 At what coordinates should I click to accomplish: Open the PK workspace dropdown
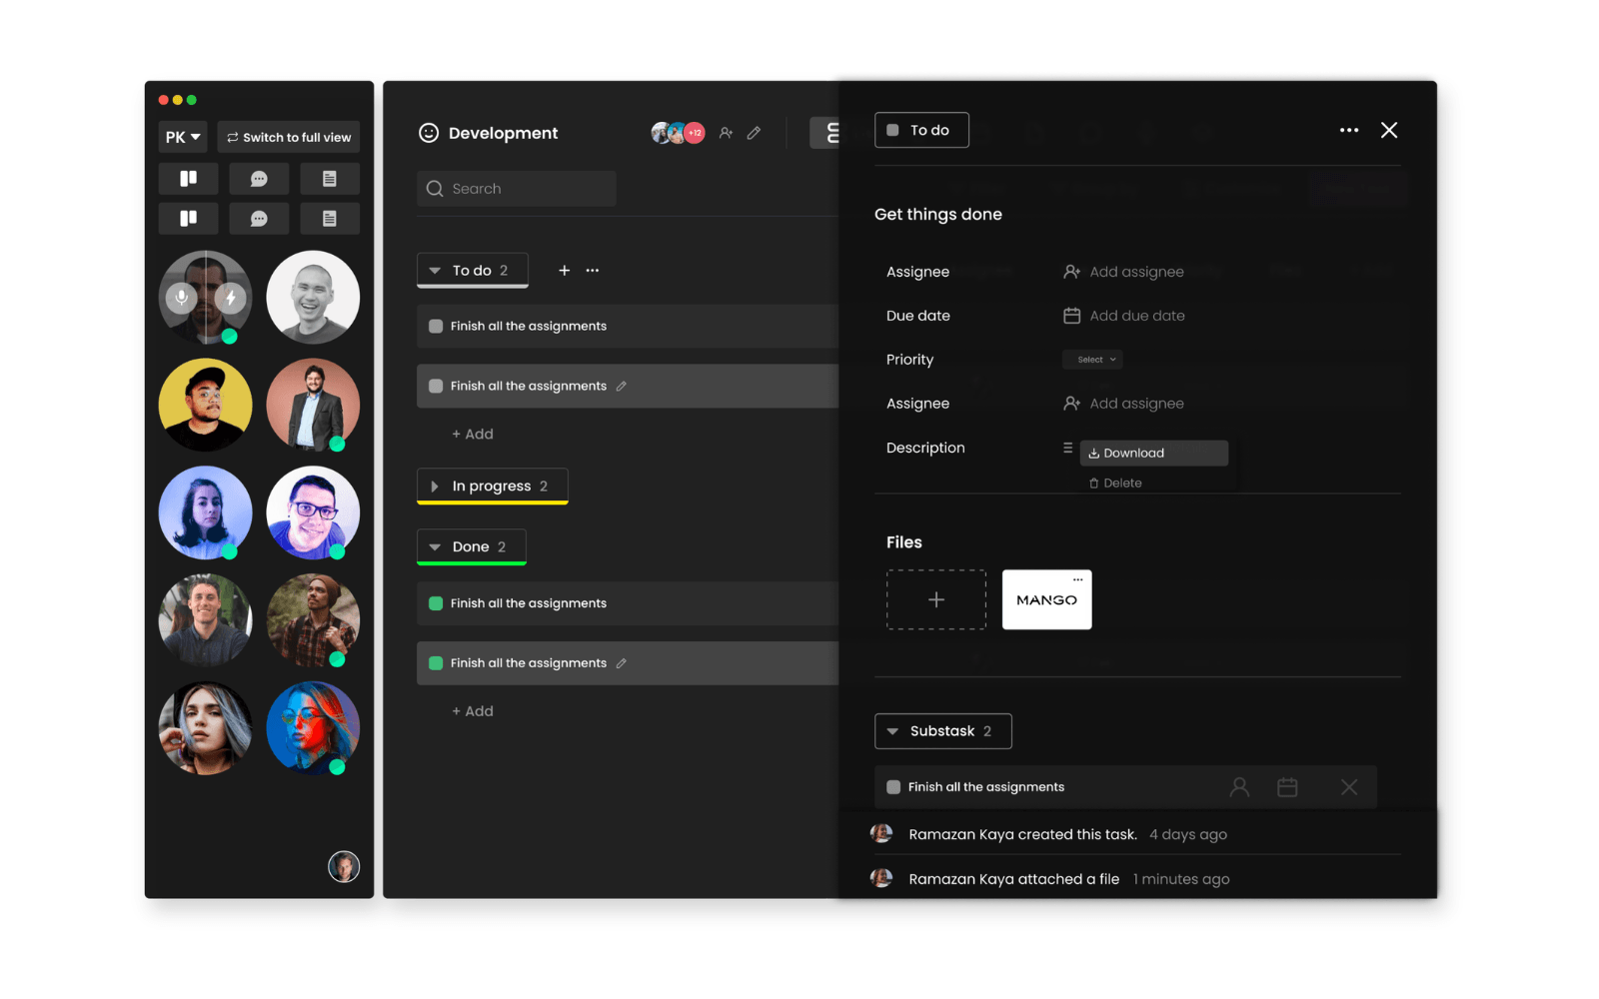point(183,137)
